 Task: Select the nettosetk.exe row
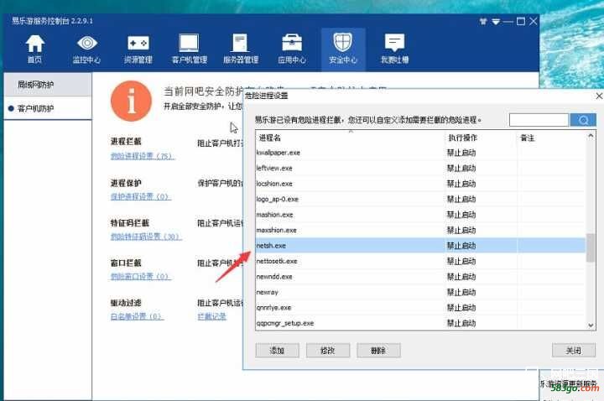pos(420,261)
